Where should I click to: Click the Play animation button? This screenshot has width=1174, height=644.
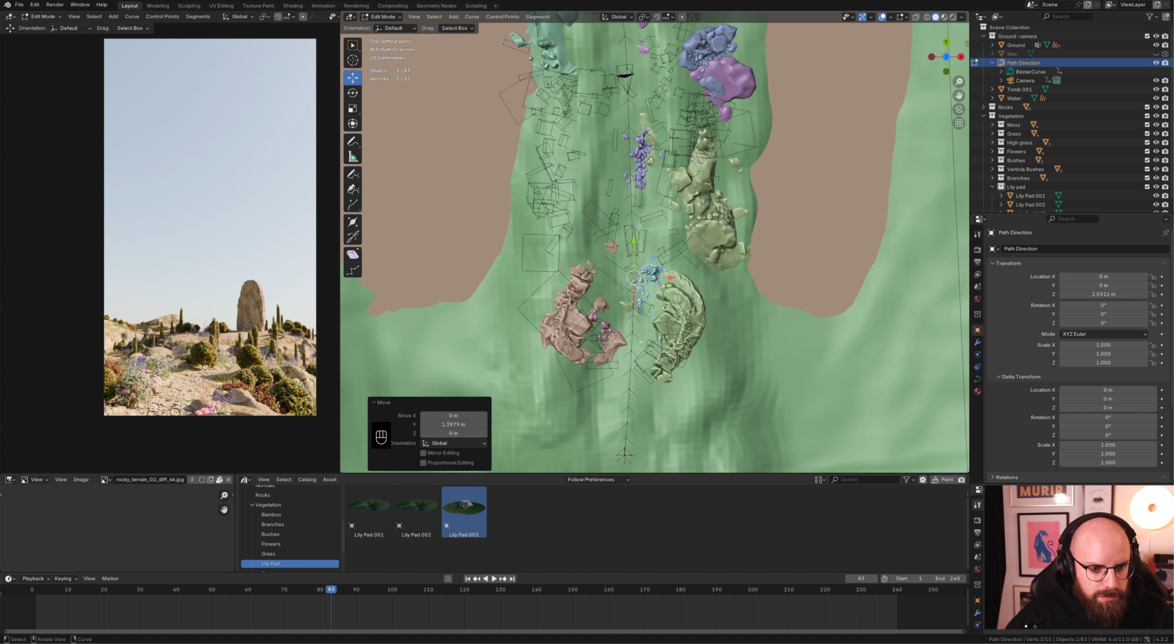point(494,578)
